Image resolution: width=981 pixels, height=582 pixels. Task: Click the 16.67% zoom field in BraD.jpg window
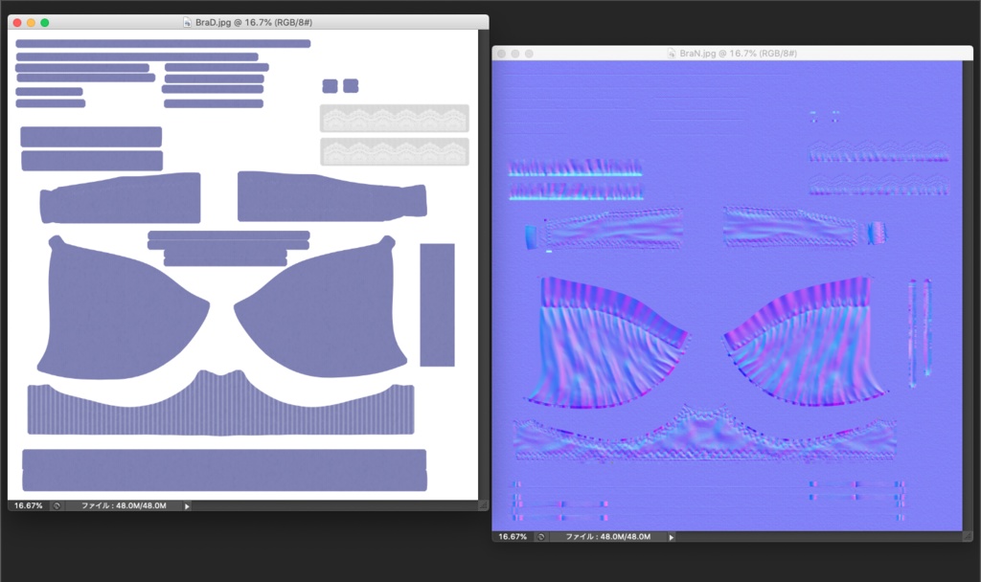[x=28, y=505]
